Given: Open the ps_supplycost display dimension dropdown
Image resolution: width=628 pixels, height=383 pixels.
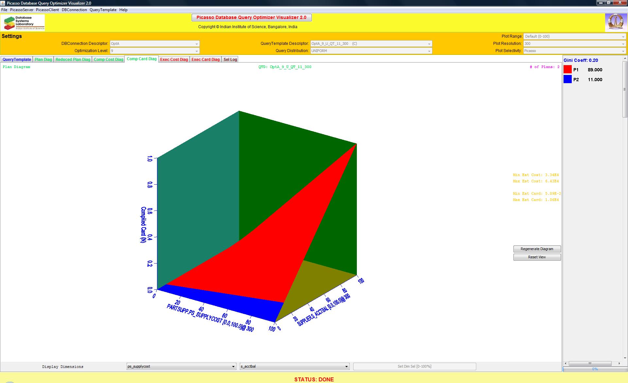Looking at the screenshot, I should [x=181, y=366].
